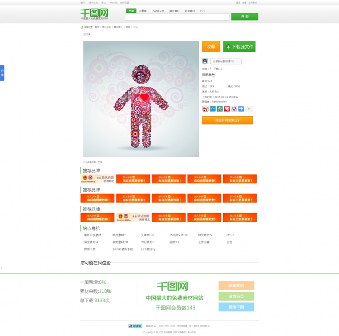Open the 首页 top navigation link
339x336 pixels.
[x=83, y=2]
